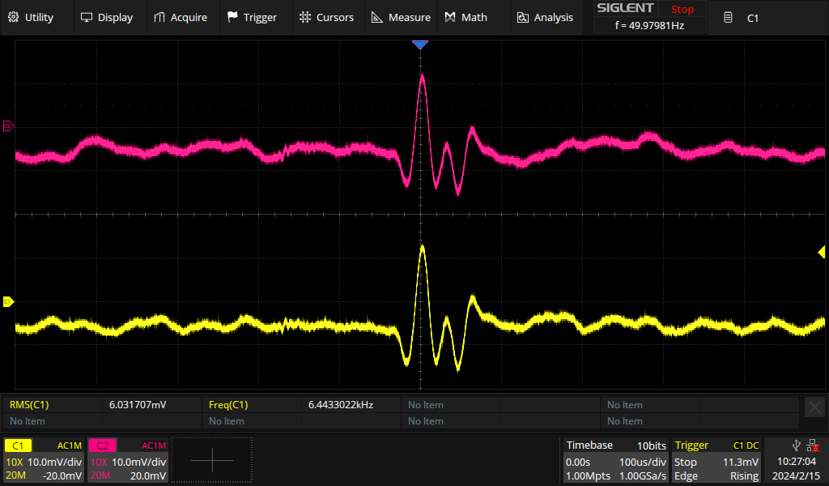Select the yellow trigger level arrow
829x486 pixels.
821,252
